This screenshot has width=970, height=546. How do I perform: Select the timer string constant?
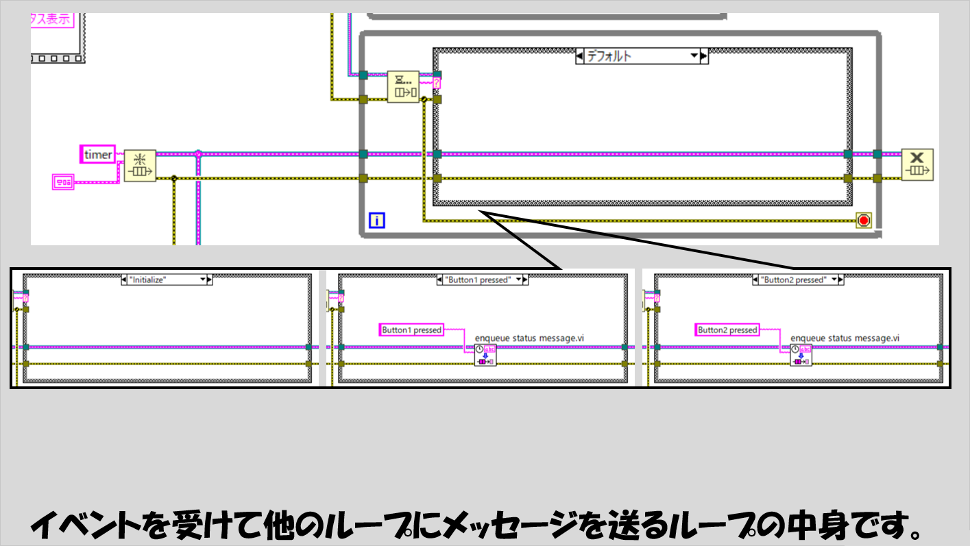(98, 155)
